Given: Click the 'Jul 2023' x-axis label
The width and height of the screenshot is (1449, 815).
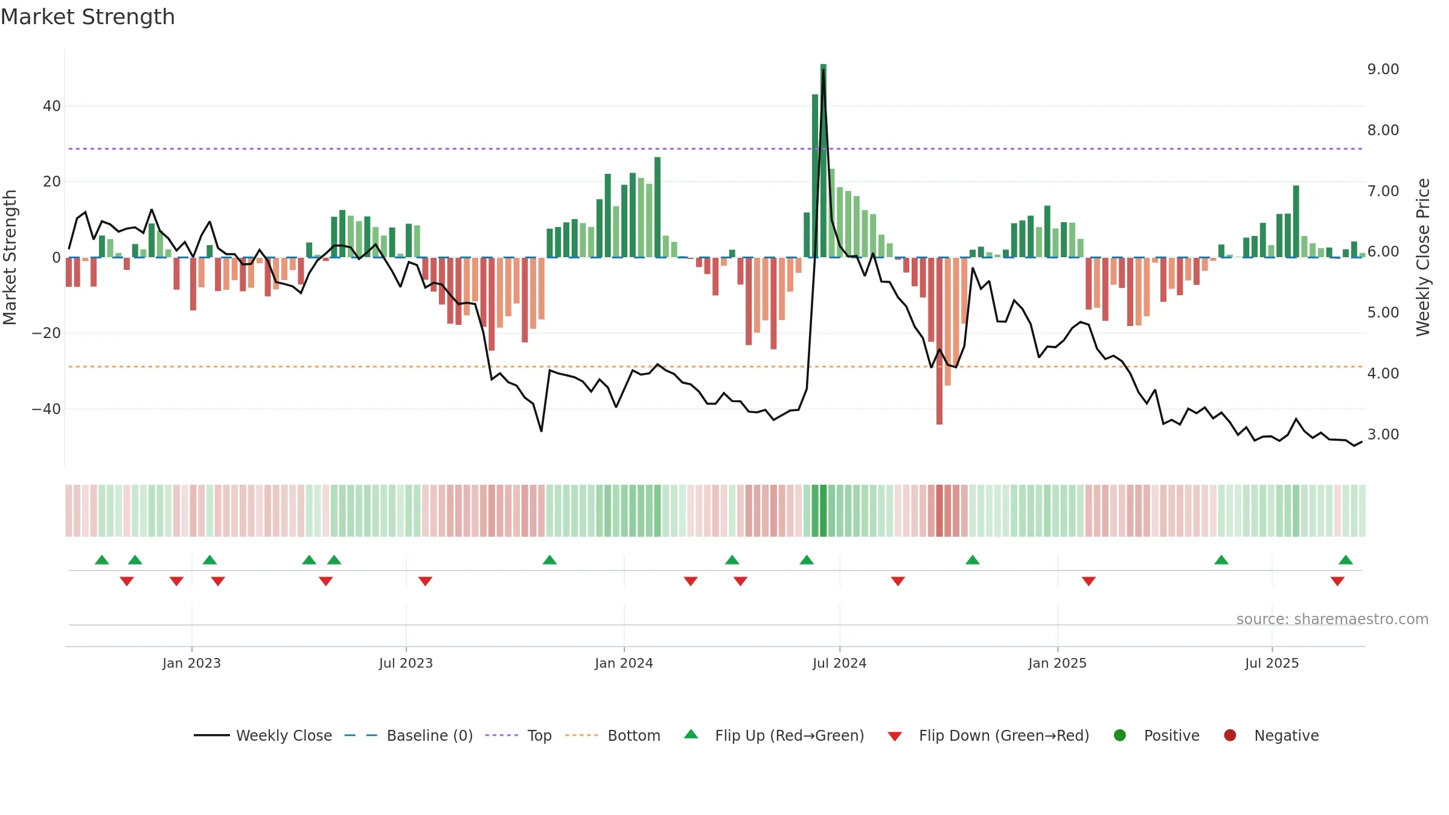Looking at the screenshot, I should tap(406, 663).
